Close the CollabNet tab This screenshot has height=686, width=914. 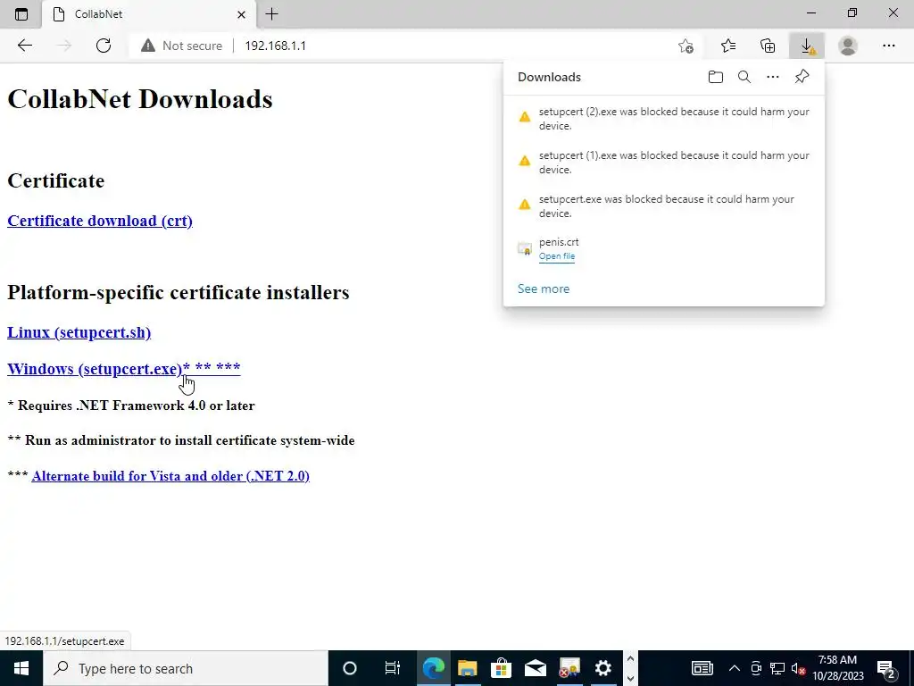click(x=241, y=14)
